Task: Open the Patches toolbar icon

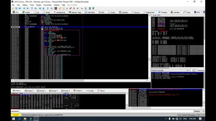Action: (x=60, y=8)
